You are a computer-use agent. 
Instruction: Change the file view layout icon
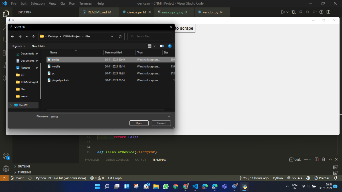[x=149, y=46]
